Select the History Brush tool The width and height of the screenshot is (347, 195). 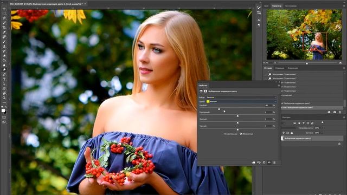point(4,51)
